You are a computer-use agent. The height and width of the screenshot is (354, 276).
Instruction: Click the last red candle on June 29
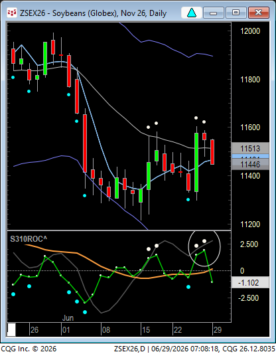[x=212, y=152]
